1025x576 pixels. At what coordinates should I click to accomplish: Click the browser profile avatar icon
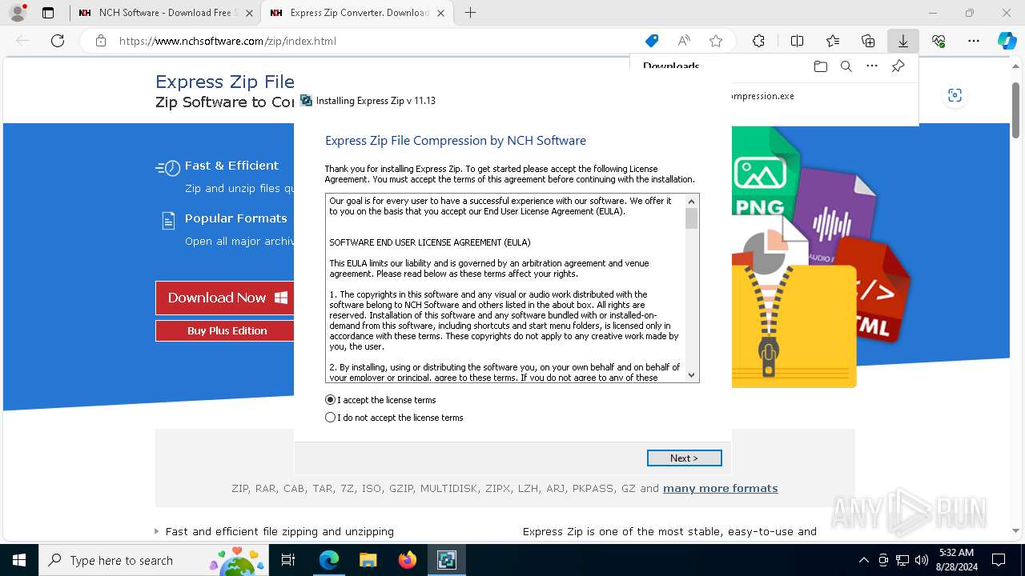coord(18,13)
